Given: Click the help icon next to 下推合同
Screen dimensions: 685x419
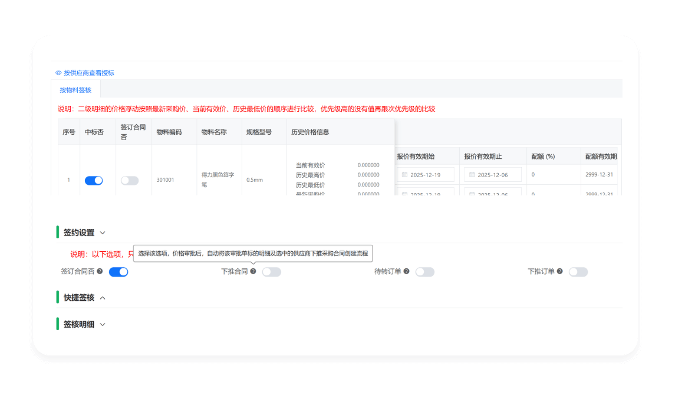Looking at the screenshot, I should click(252, 271).
